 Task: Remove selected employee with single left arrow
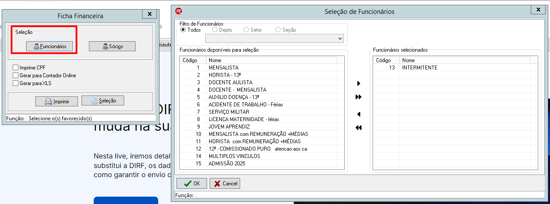click(359, 115)
